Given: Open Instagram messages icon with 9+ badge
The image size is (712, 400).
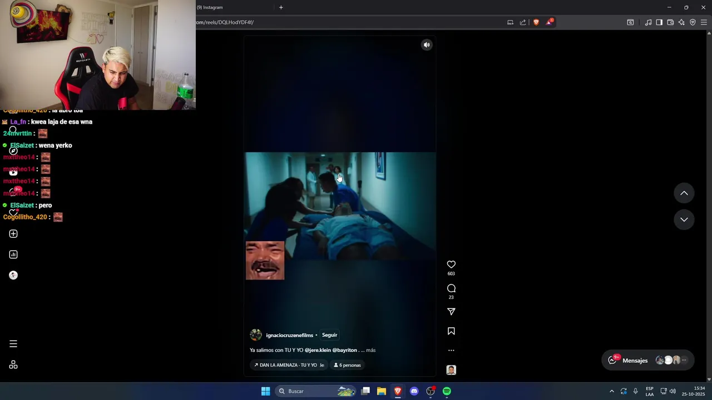Looking at the screenshot, I should [x=13, y=192].
